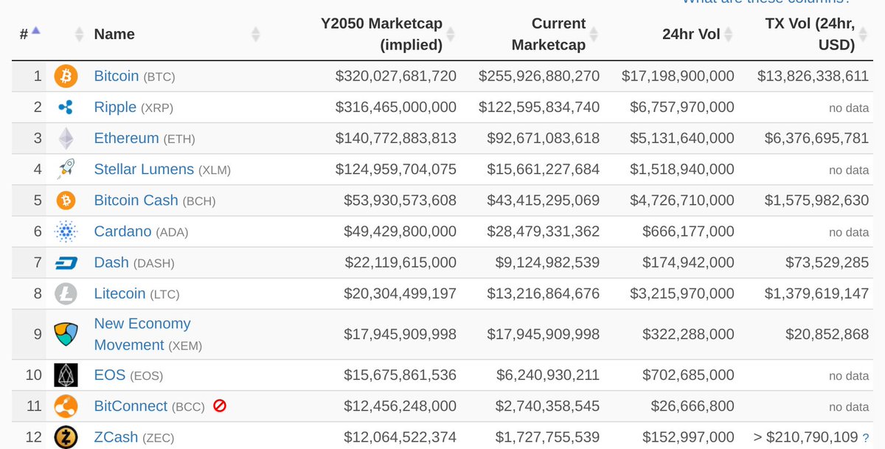Image resolution: width=885 pixels, height=449 pixels.
Task: Sort by Current Marketcap column header
Action: click(x=549, y=34)
